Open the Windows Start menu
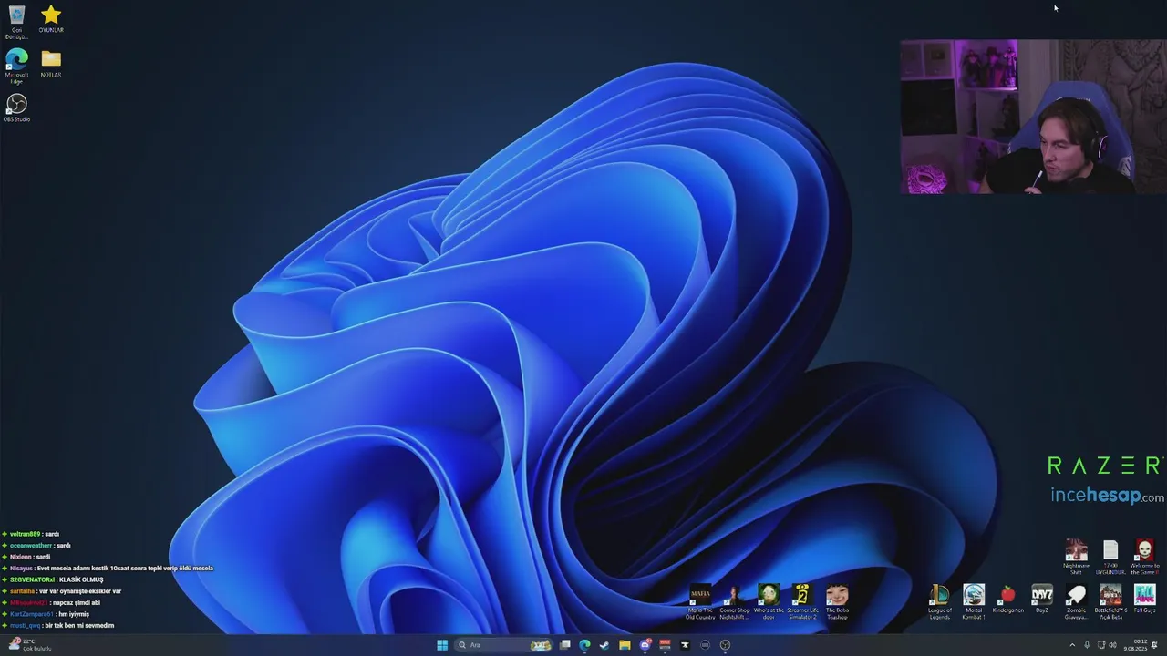 [442, 645]
